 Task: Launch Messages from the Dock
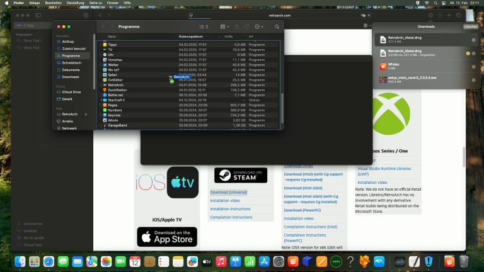point(63,261)
